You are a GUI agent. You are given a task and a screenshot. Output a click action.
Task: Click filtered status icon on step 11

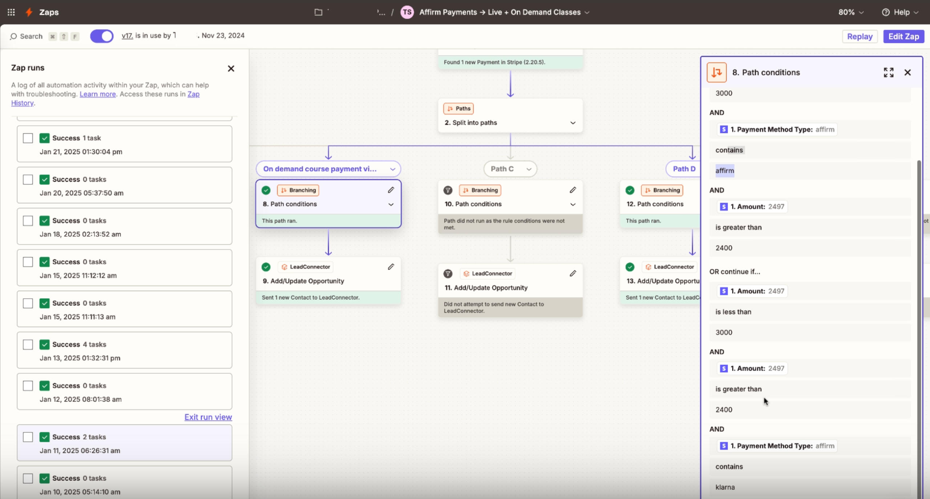click(x=448, y=274)
